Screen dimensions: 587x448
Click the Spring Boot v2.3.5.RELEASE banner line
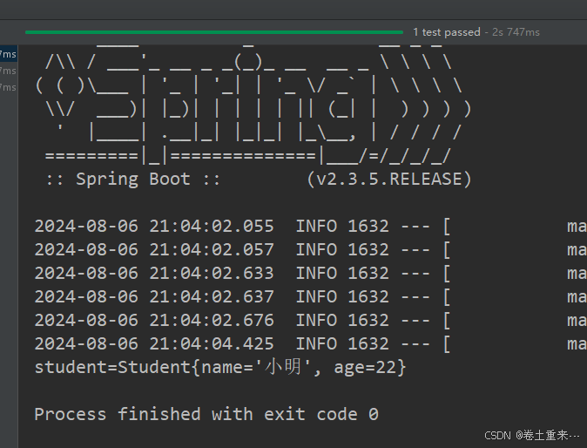(x=259, y=179)
